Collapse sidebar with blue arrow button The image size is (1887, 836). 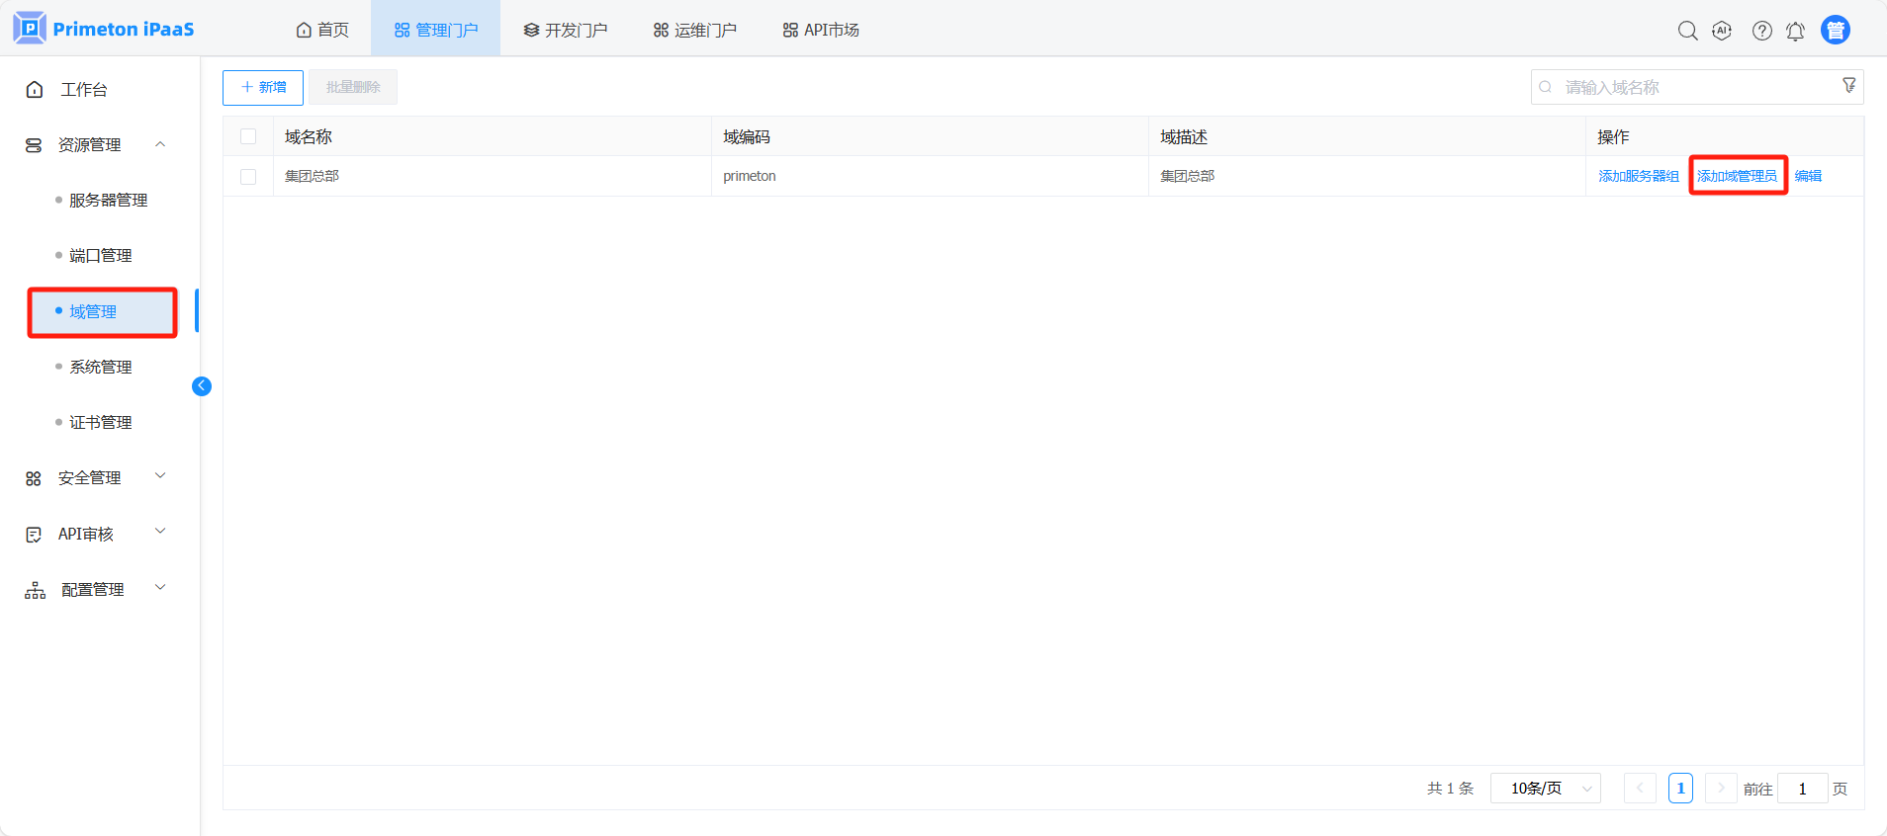[202, 386]
